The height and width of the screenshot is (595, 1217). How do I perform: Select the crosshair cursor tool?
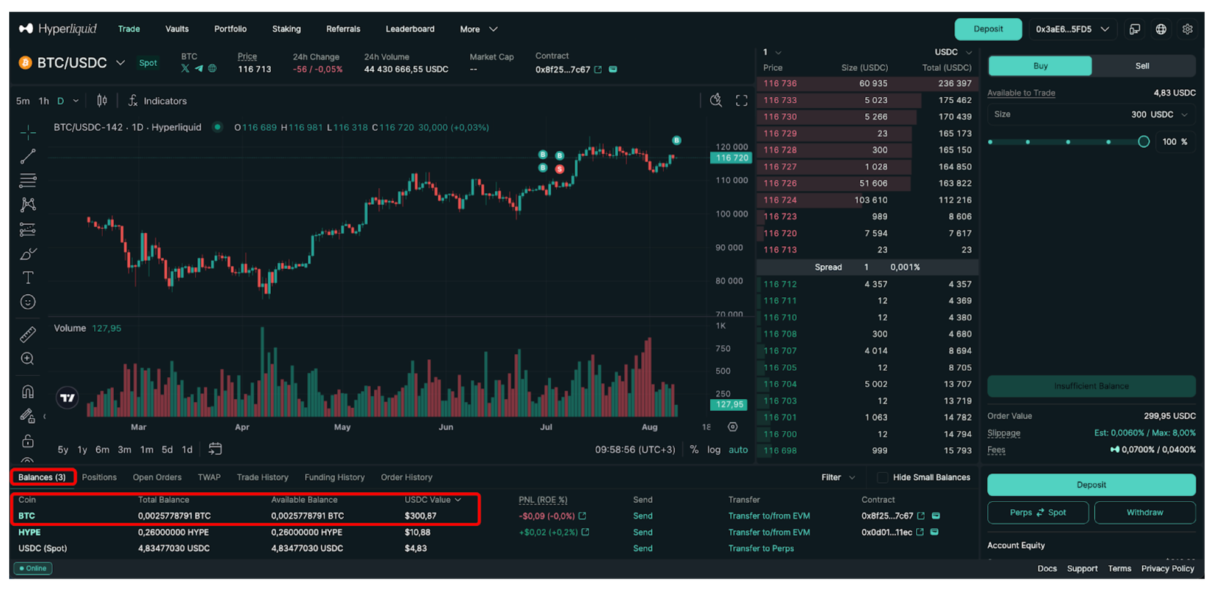click(x=28, y=132)
